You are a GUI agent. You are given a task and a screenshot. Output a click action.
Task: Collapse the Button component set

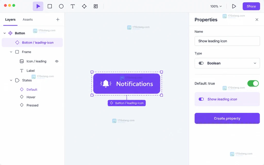[5, 33]
